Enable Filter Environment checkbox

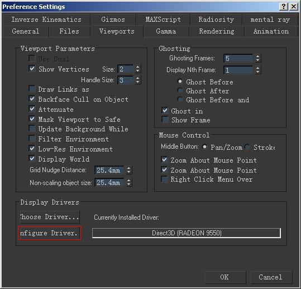tap(32, 138)
